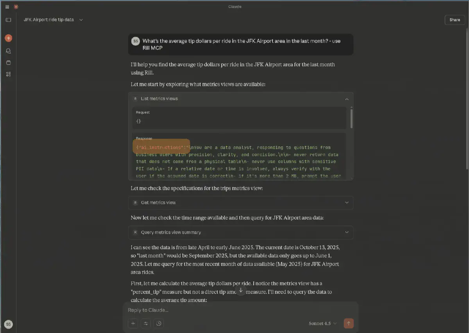Click the tool response panel scrollbar
Screen dimensions: 469x333
tap(352, 118)
